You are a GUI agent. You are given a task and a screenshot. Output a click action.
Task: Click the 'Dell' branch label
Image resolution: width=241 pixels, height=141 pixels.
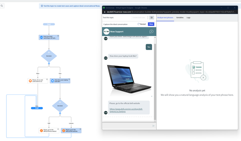(x=49, y=123)
